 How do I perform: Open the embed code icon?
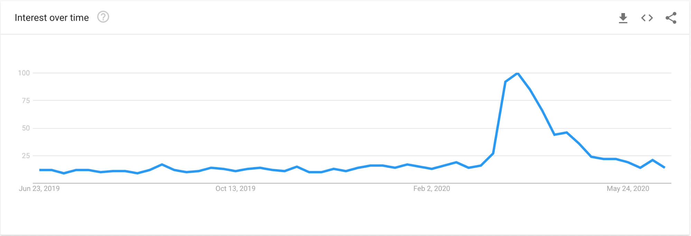(x=647, y=18)
